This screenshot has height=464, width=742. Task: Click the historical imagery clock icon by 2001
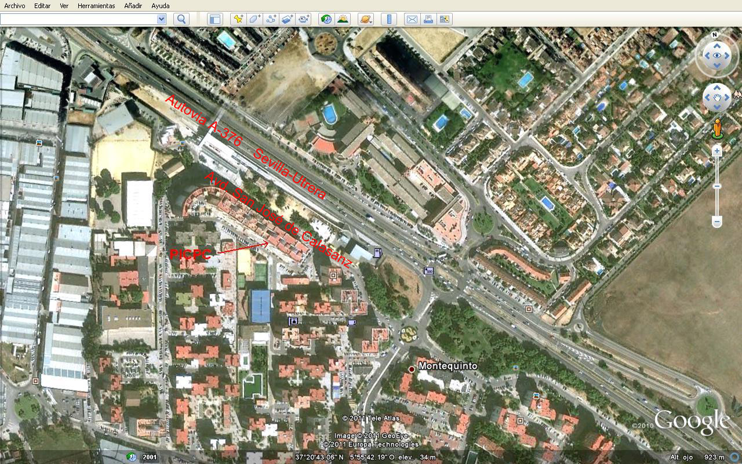point(132,456)
